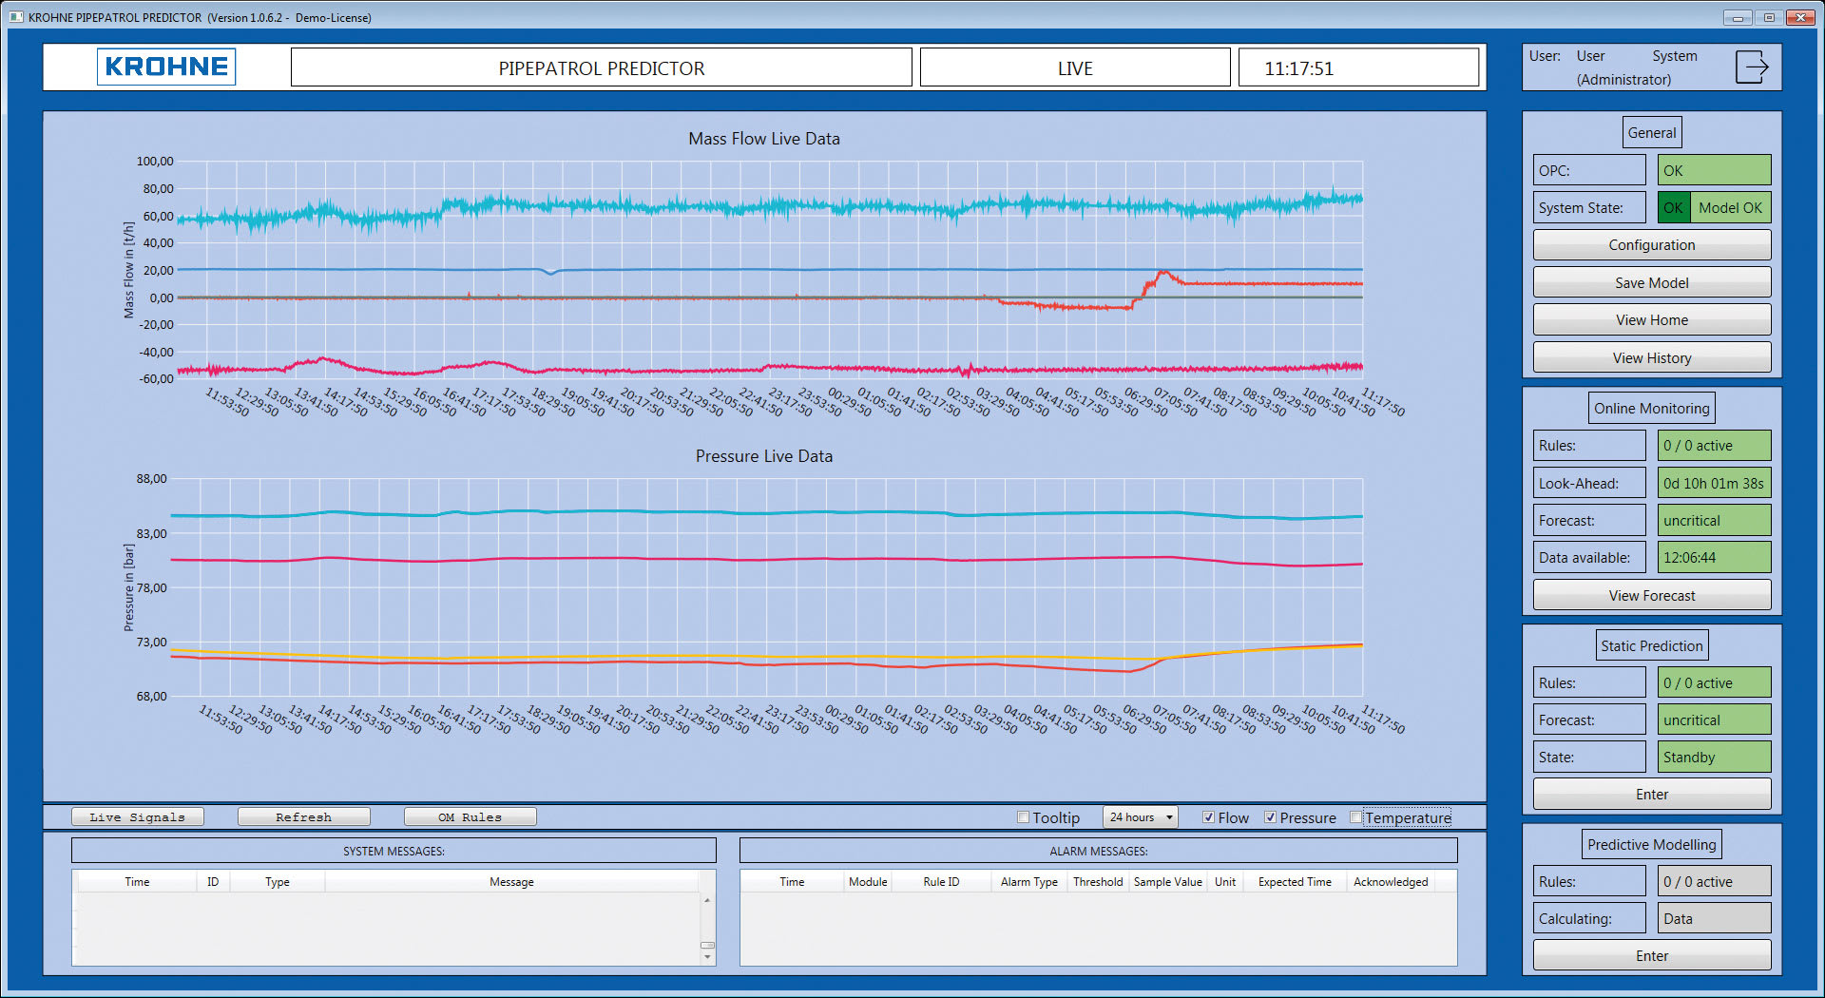Enable the Tooltip checkbox
The image size is (1825, 998).
tap(1024, 817)
